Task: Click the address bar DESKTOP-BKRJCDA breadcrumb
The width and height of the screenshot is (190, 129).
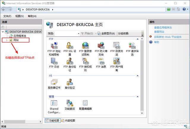Action: (x=38, y=9)
